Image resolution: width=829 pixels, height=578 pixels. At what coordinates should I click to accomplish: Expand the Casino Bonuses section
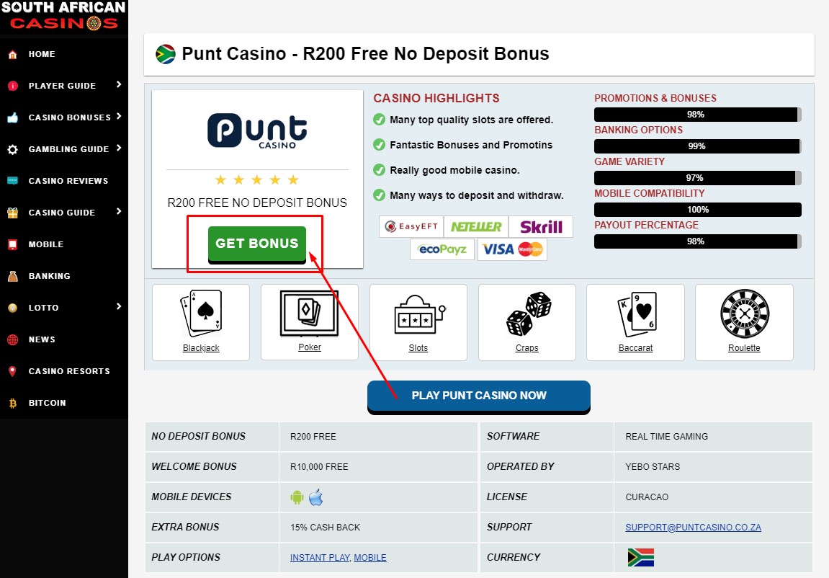(63, 117)
